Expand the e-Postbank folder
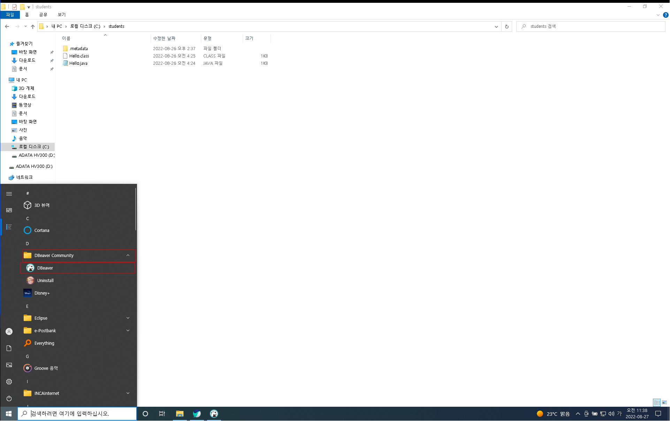 (x=128, y=330)
